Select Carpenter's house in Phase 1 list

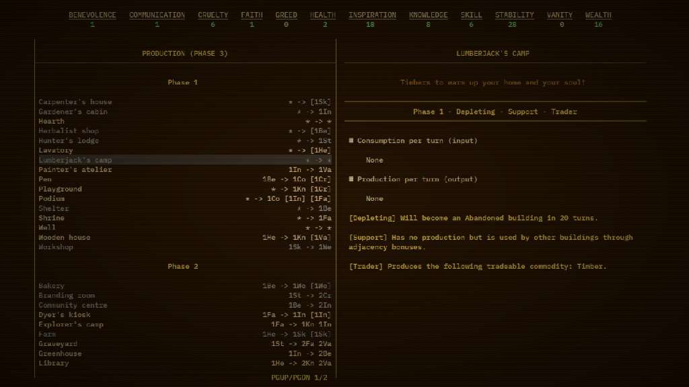point(75,102)
